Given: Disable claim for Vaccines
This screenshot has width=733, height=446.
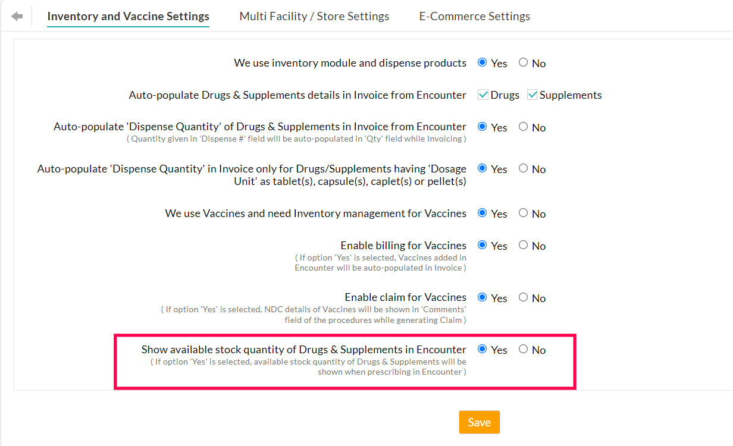Looking at the screenshot, I should point(522,297).
